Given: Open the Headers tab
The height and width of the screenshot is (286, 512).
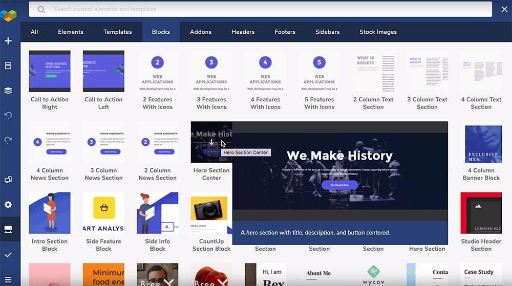Looking at the screenshot, I should point(243,32).
